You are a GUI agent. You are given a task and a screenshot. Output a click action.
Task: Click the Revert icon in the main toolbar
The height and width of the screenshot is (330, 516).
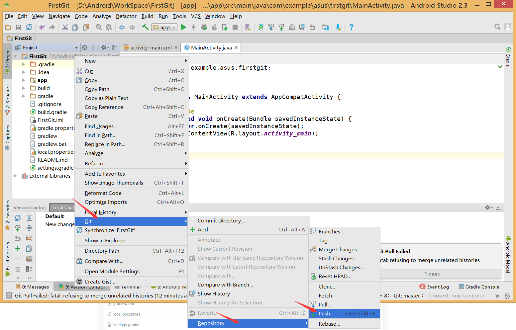[312, 27]
